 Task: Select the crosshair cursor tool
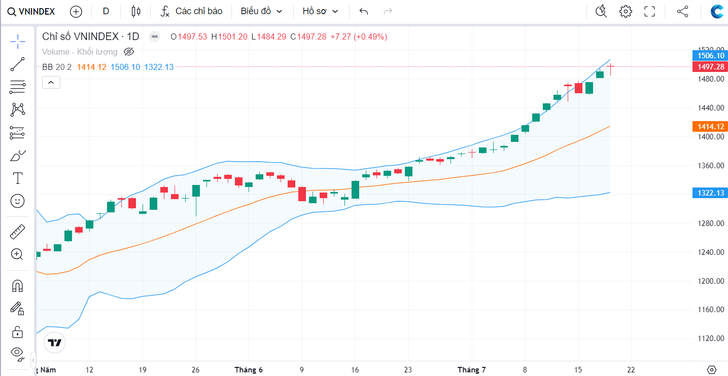(x=18, y=42)
